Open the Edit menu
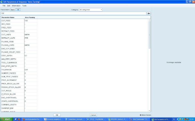 [9, 6]
